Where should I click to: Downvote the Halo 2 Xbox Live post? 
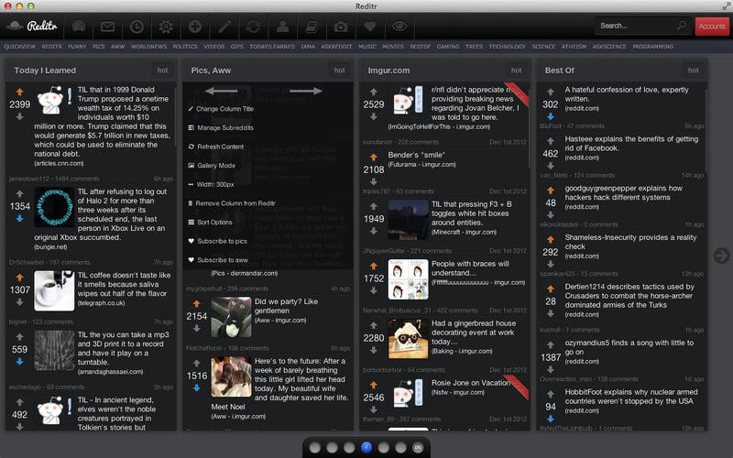[19, 218]
